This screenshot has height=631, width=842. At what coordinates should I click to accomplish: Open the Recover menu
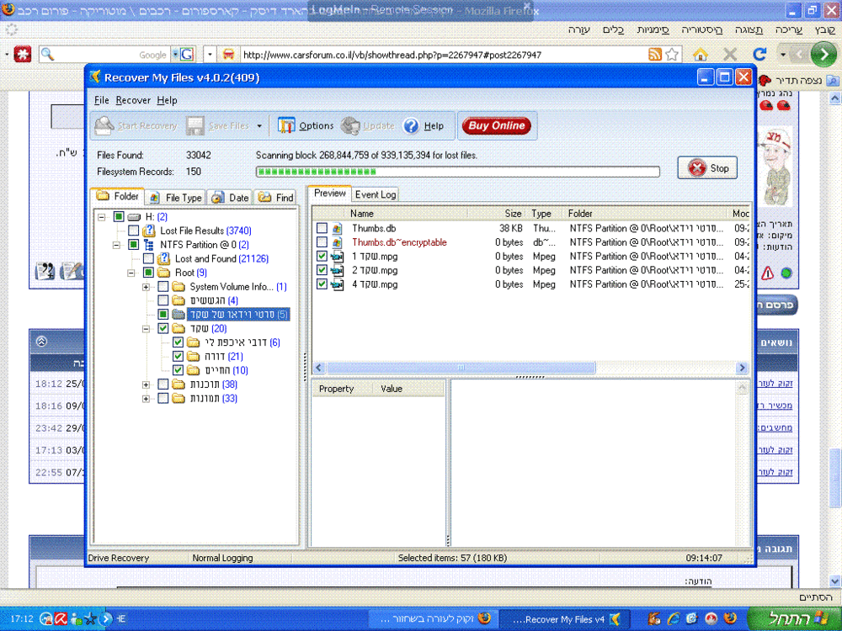pyautogui.click(x=133, y=100)
